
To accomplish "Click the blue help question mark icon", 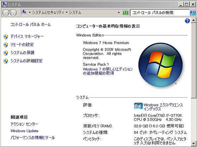I will pos(187,21).
